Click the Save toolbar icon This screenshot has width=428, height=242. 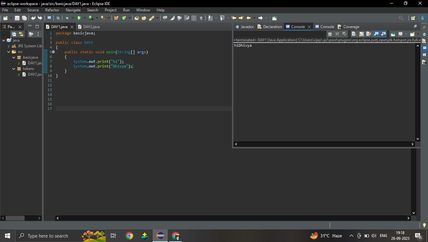click(x=17, y=18)
